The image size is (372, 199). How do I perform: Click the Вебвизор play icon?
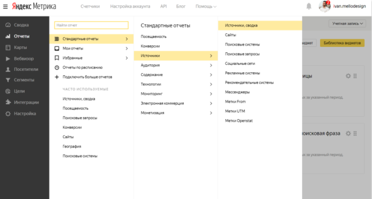(8, 59)
